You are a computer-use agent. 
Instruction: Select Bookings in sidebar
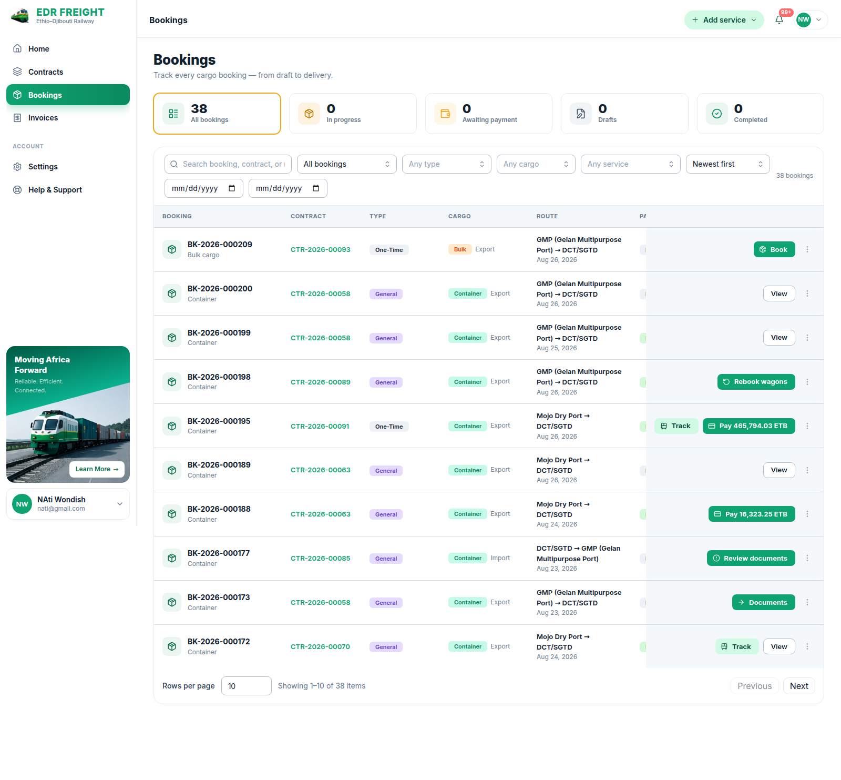click(68, 95)
